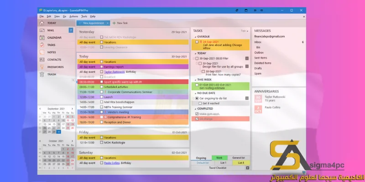Click the plus icon of New Task

[114, 23]
